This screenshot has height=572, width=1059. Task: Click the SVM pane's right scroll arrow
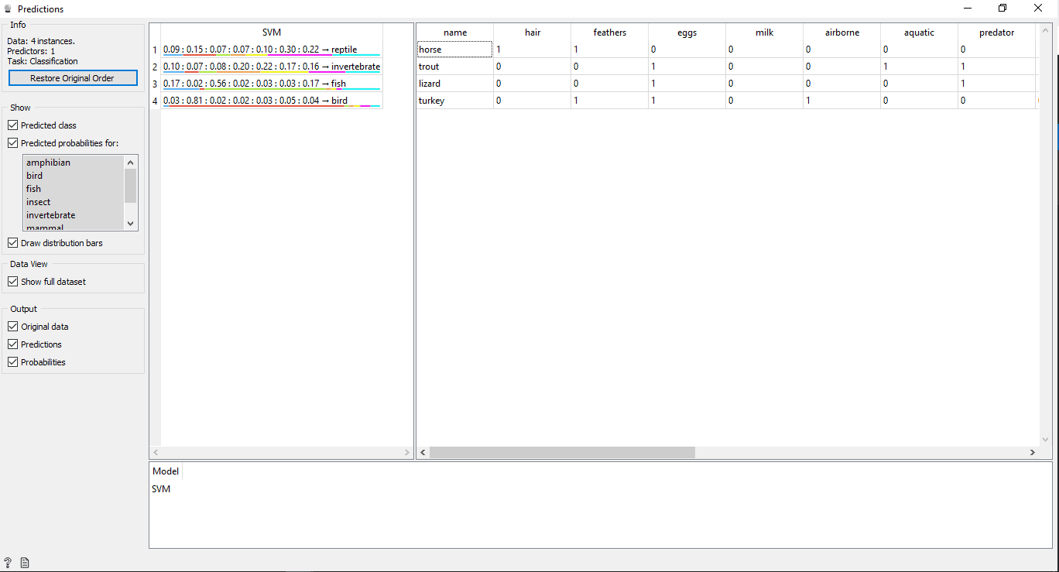(407, 452)
